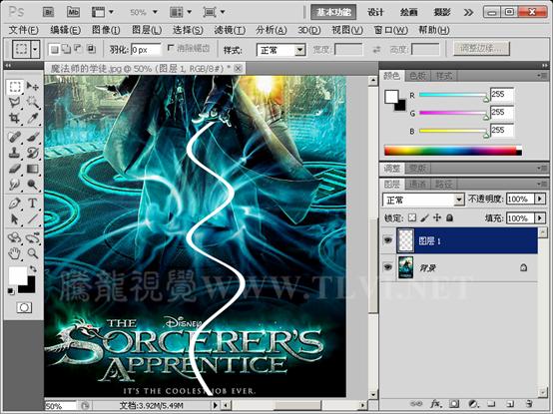The height and width of the screenshot is (414, 553).
Task: Select the Blur tool
Action: click(x=14, y=184)
